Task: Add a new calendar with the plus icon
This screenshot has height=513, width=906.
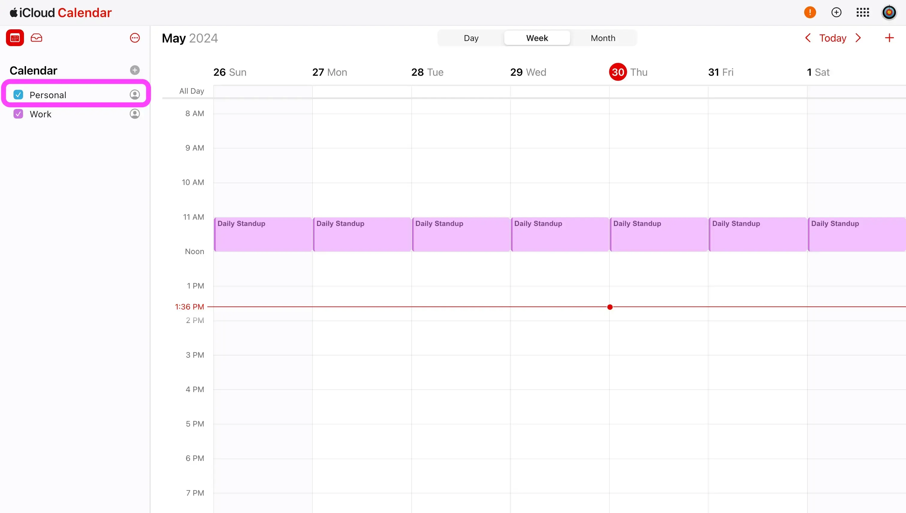Action: click(x=134, y=70)
